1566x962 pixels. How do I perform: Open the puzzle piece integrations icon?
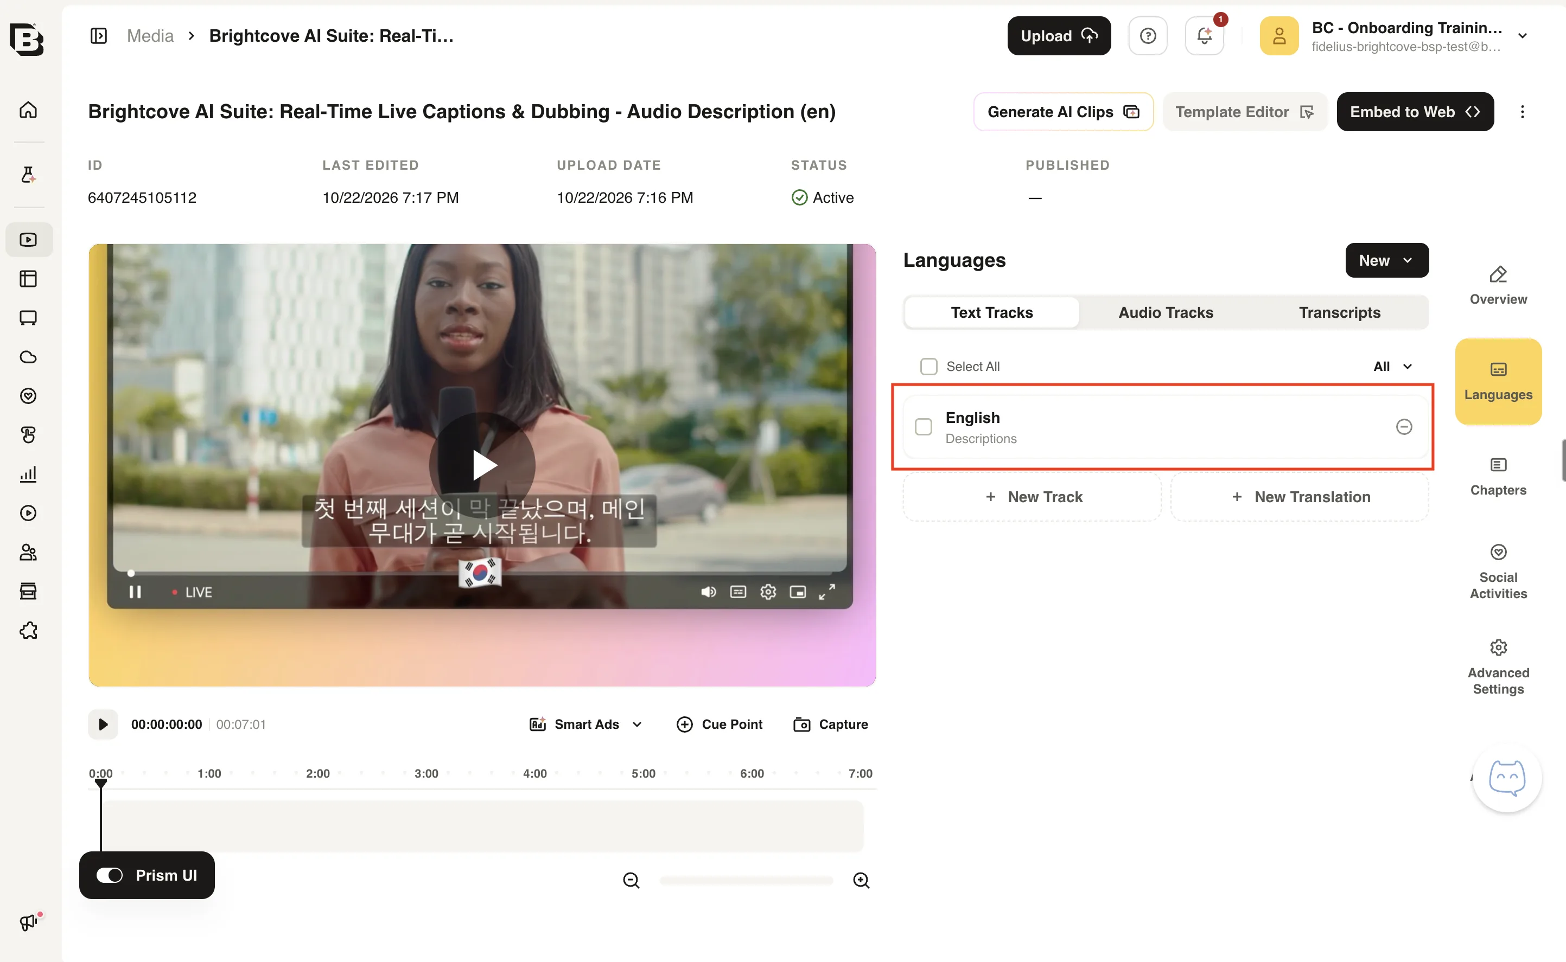tap(29, 631)
